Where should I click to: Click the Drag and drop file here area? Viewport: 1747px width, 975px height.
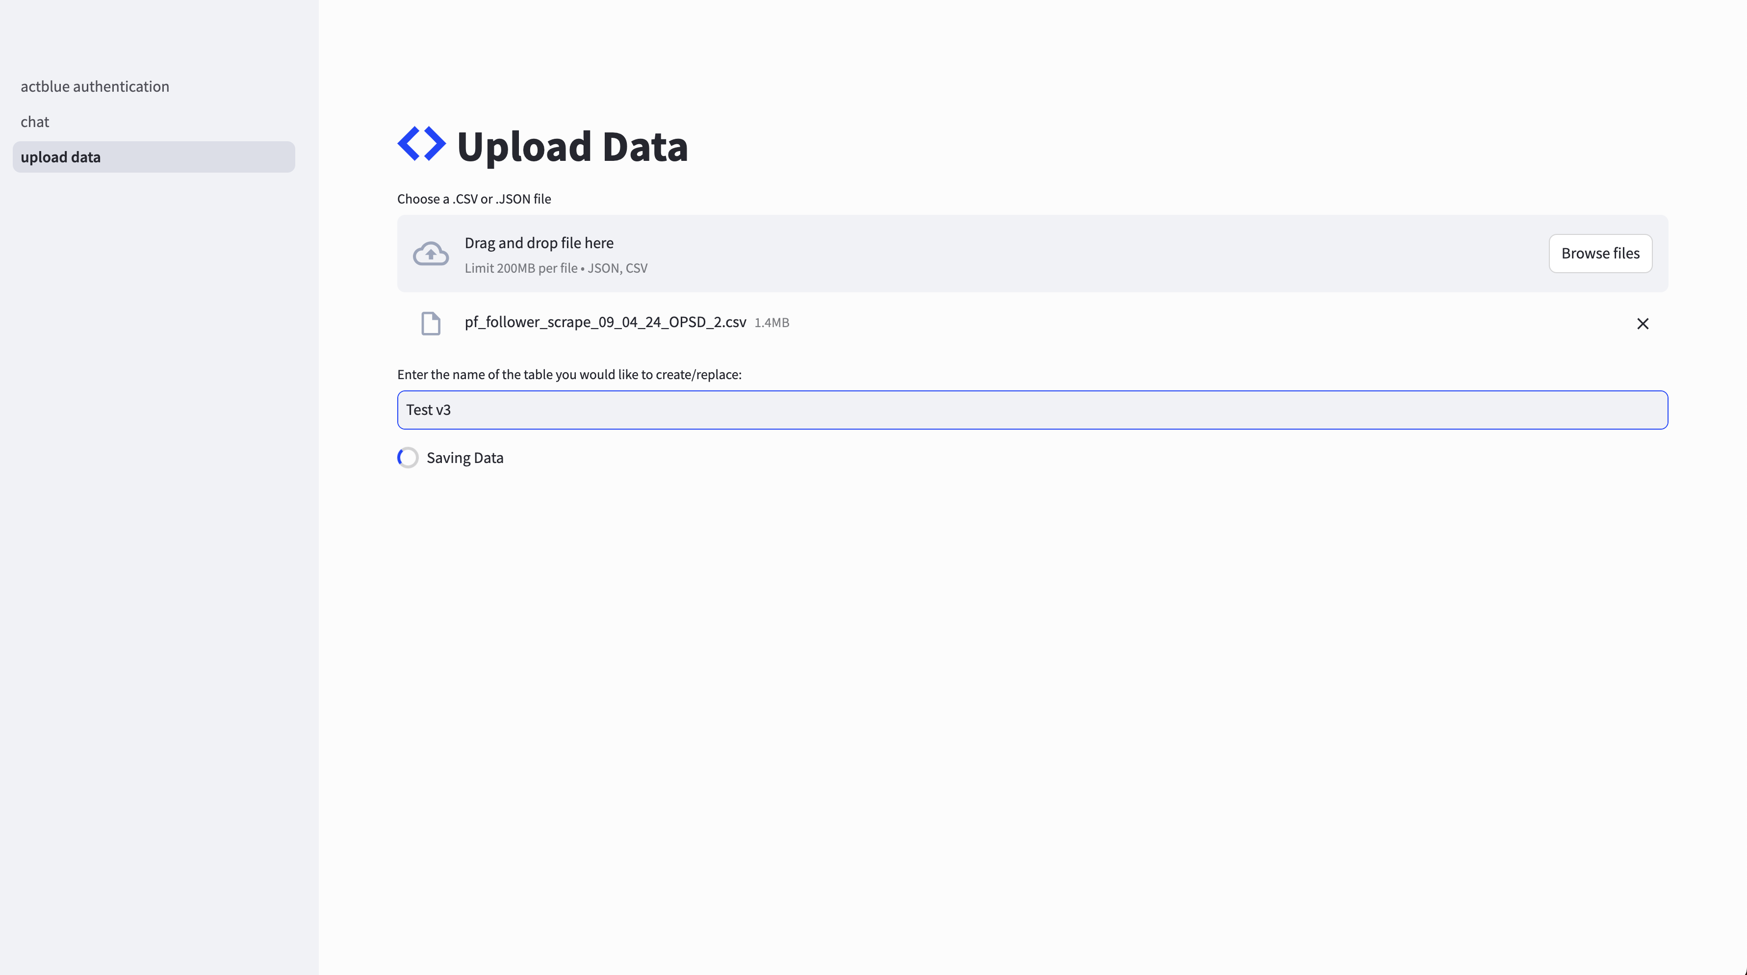point(1032,254)
